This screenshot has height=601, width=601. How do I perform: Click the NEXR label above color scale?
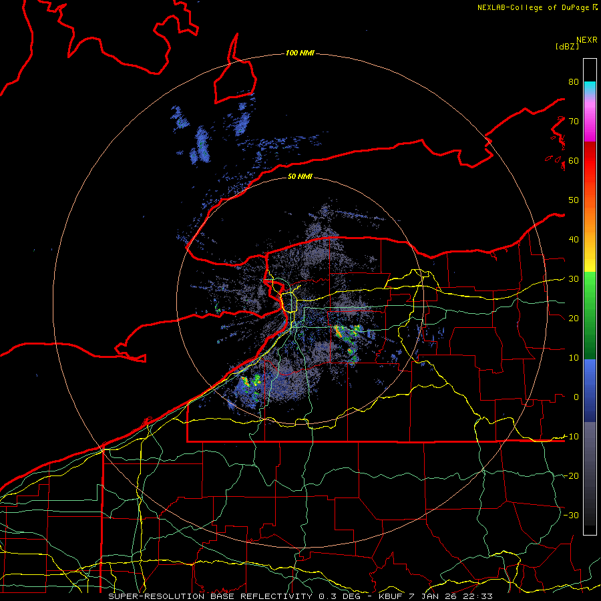[x=586, y=40]
